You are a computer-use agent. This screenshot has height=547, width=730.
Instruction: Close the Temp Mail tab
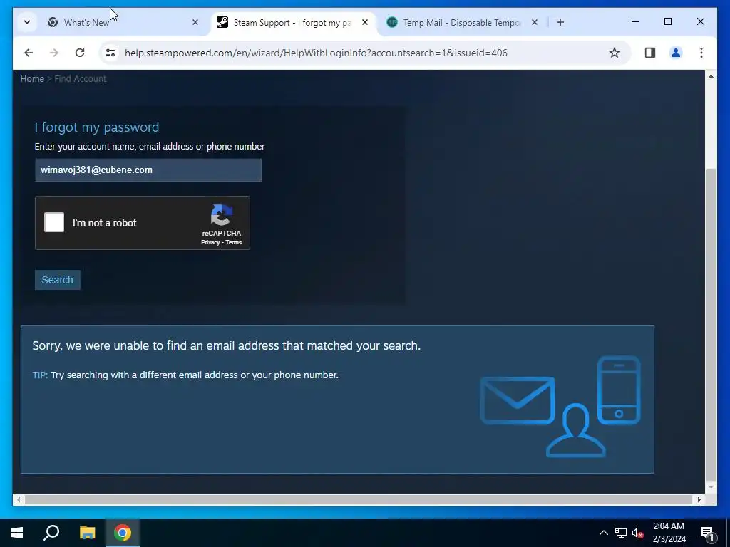point(535,22)
